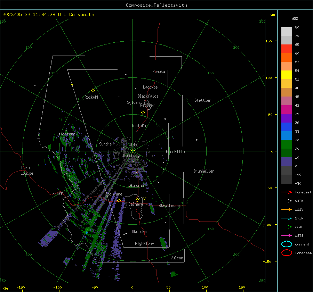Screen dimensions: 313x292
Task: Select the white 04DK arrow in the legend
Action: point(287,201)
